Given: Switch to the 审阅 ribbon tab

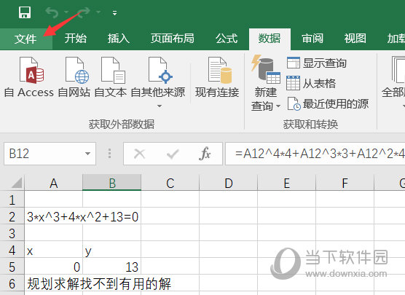Looking at the screenshot, I should [x=312, y=39].
